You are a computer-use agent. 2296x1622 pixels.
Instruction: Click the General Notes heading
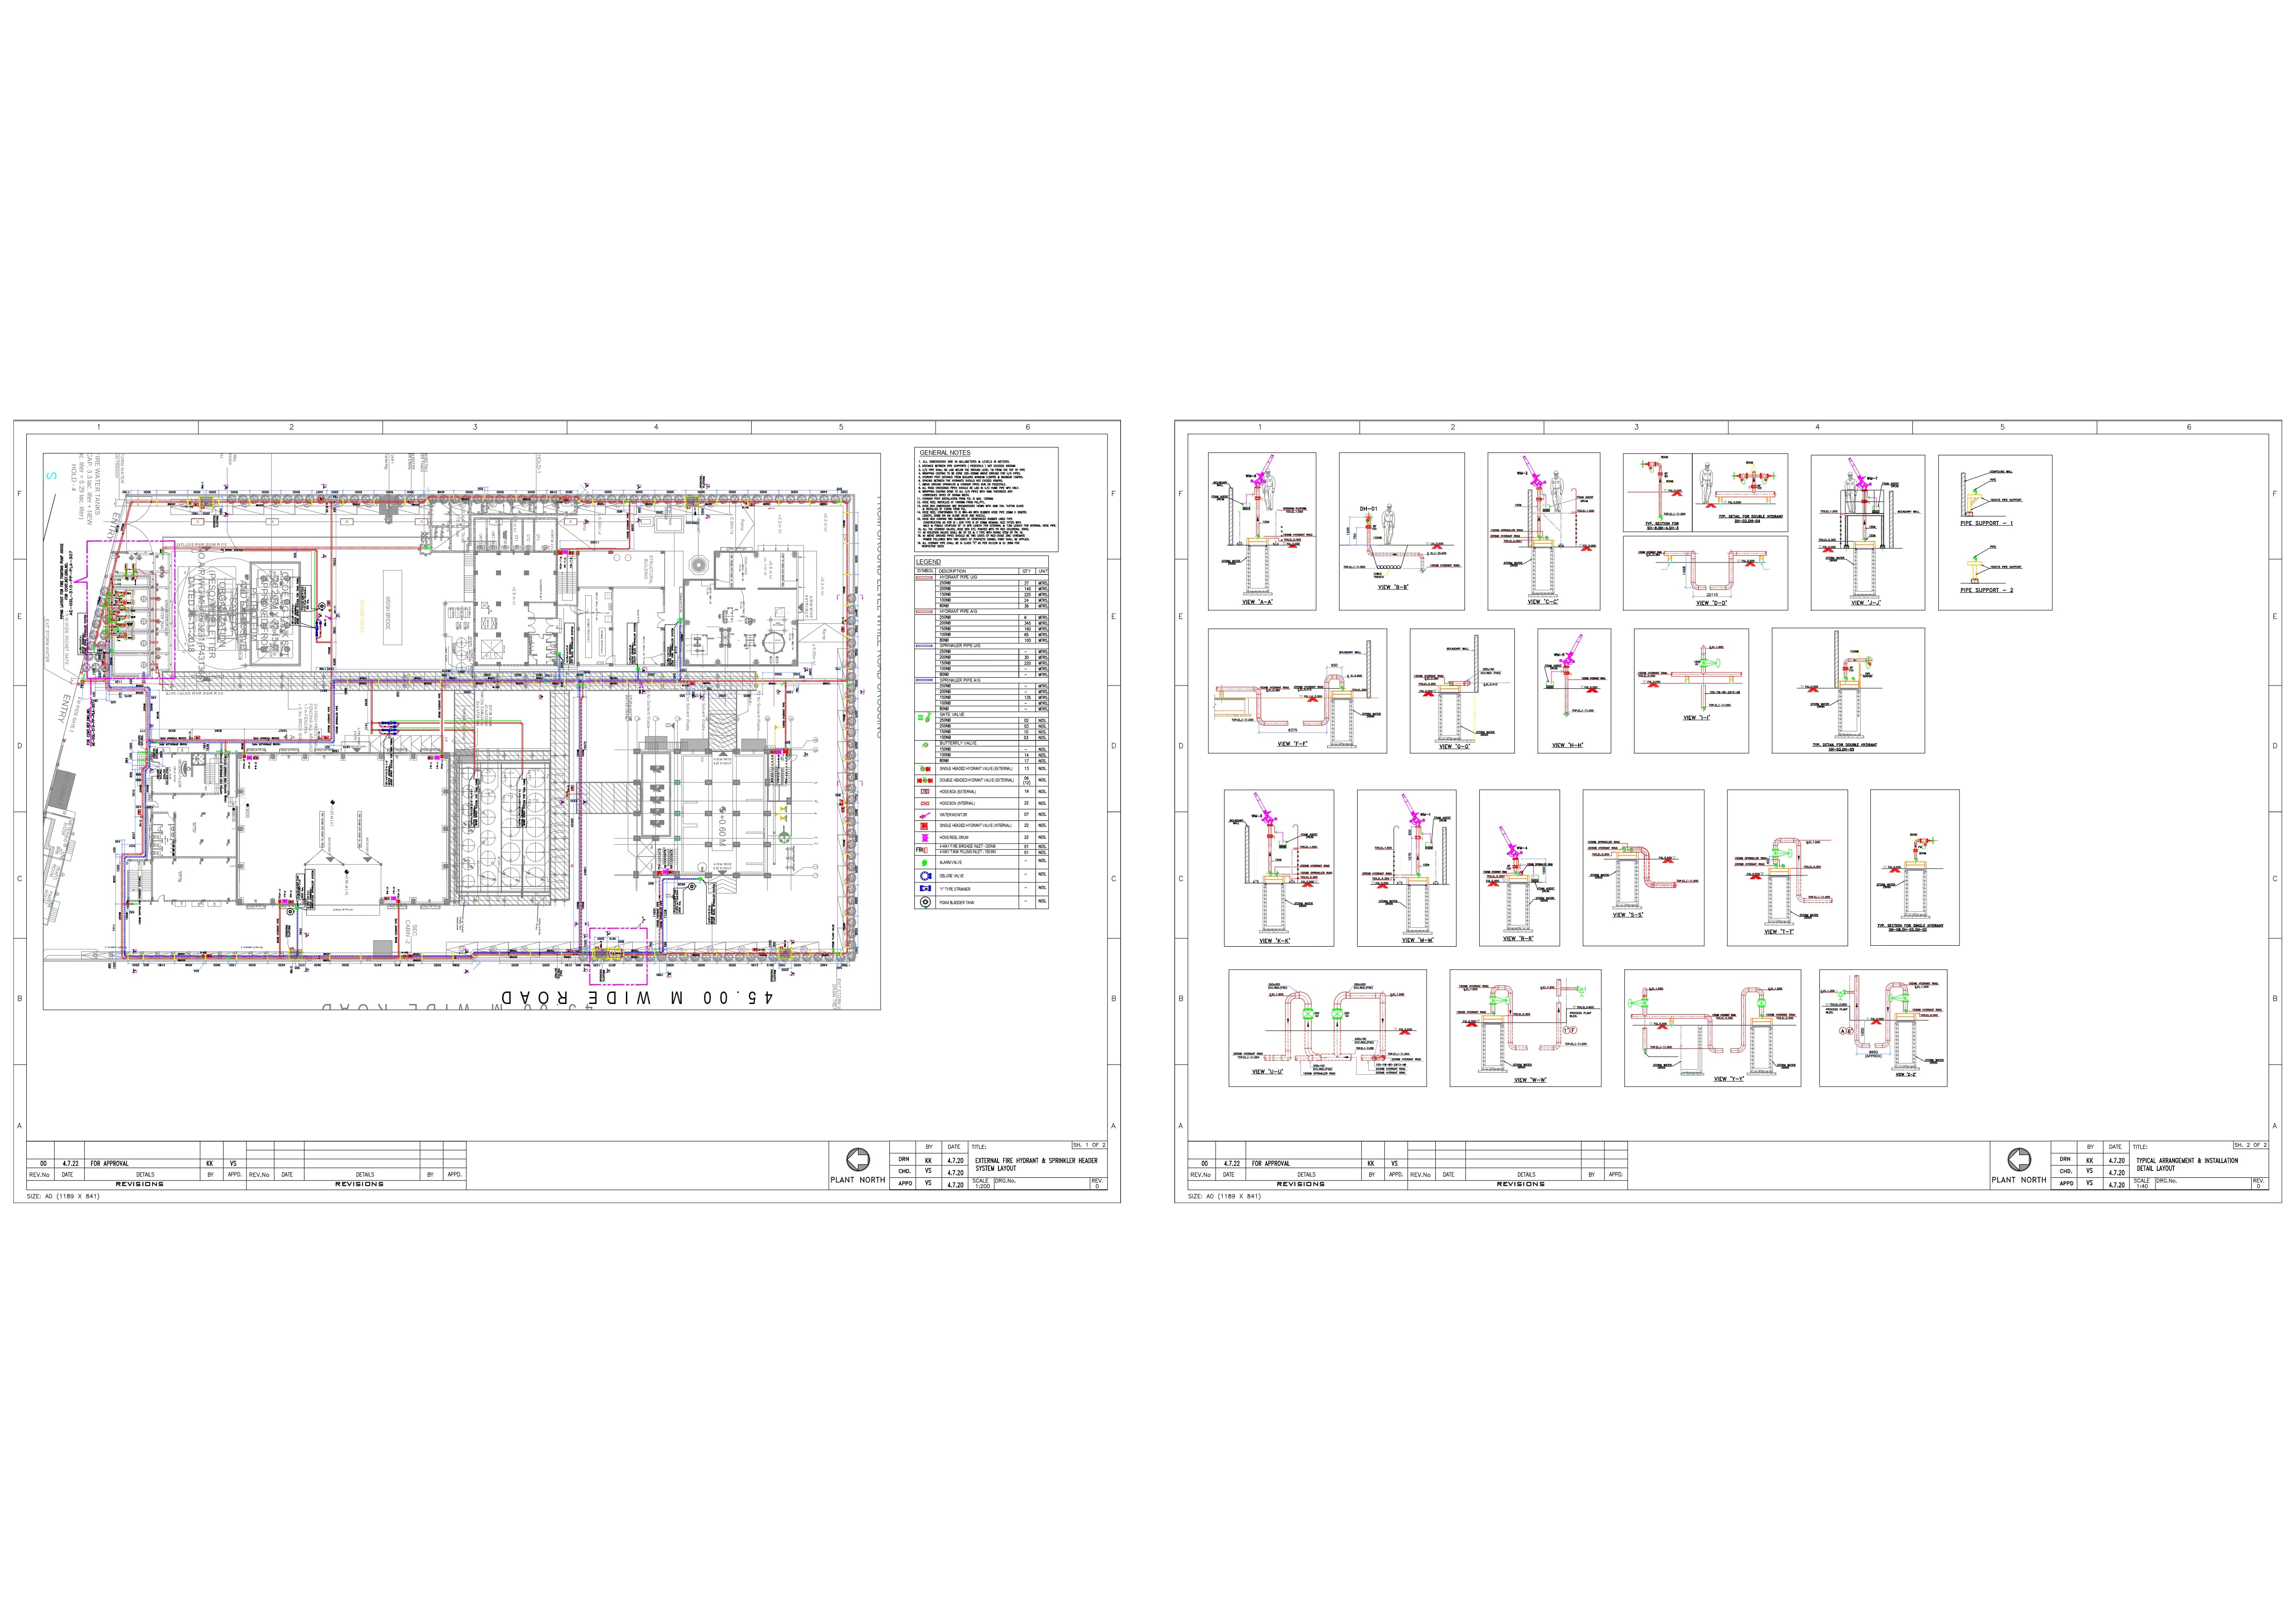point(944,453)
